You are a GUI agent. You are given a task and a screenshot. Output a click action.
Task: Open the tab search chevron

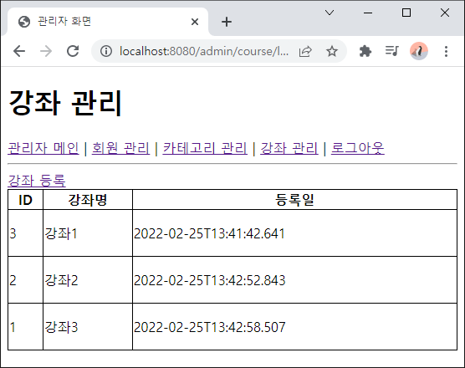pyautogui.click(x=330, y=13)
